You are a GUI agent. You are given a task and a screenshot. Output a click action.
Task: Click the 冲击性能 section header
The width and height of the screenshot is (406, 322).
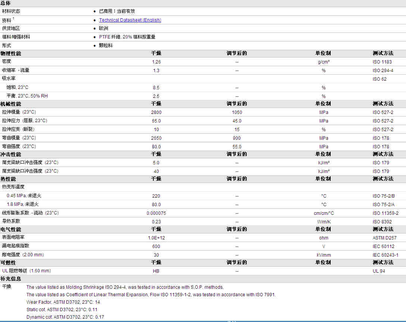[10, 154]
